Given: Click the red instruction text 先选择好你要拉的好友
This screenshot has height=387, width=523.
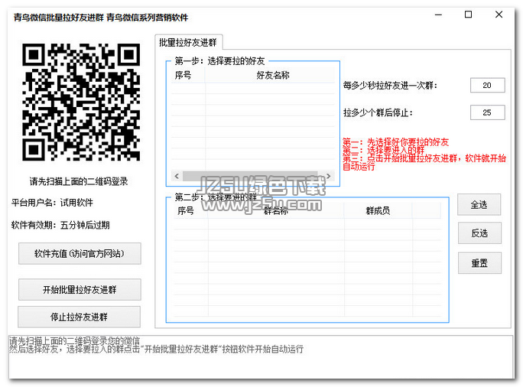Looking at the screenshot, I should click(x=408, y=142).
